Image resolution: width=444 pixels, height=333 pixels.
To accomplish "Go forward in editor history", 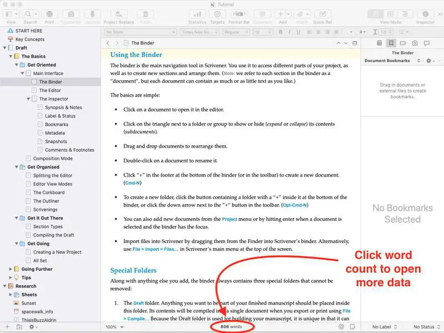I will pyautogui.click(x=117, y=43).
